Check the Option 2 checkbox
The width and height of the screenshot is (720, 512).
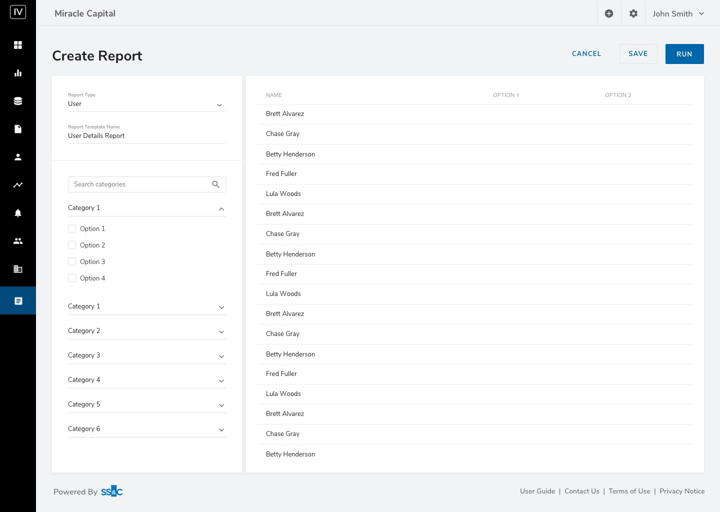click(72, 245)
